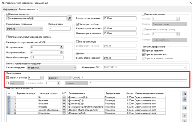Click По центру alignment in Описание row

click(114, 103)
